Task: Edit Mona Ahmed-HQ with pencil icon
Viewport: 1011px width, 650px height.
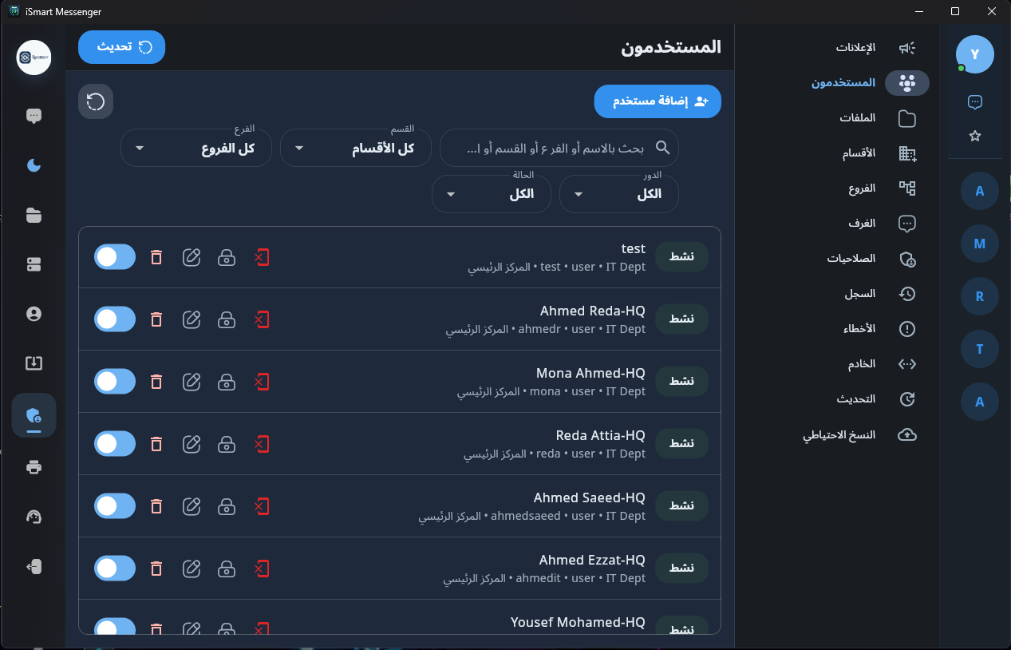Action: [192, 382]
